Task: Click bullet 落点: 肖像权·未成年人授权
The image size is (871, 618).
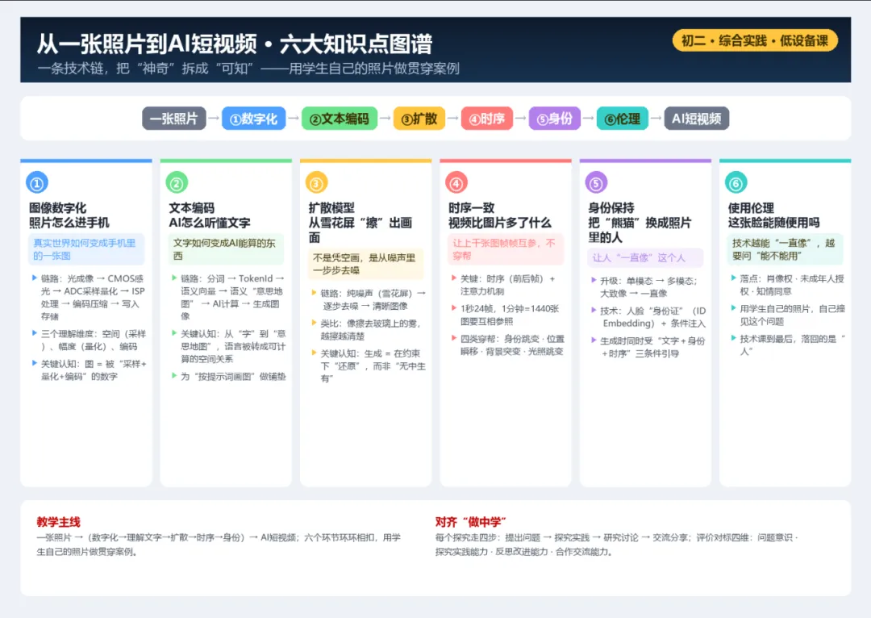Action: pyautogui.click(x=792, y=285)
